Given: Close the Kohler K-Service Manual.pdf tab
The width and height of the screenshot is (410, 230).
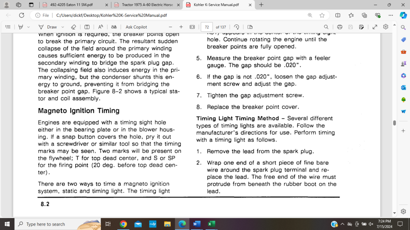Looking at the screenshot, I should pyautogui.click(x=250, y=5).
